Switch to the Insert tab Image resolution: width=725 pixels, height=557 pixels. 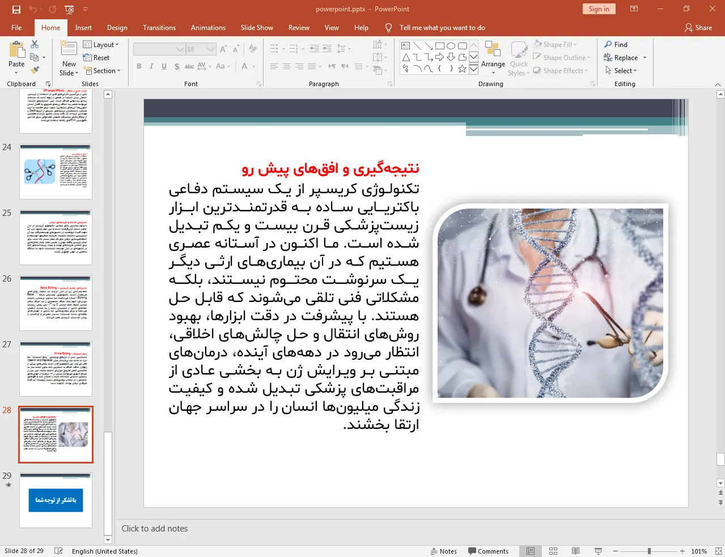(83, 28)
